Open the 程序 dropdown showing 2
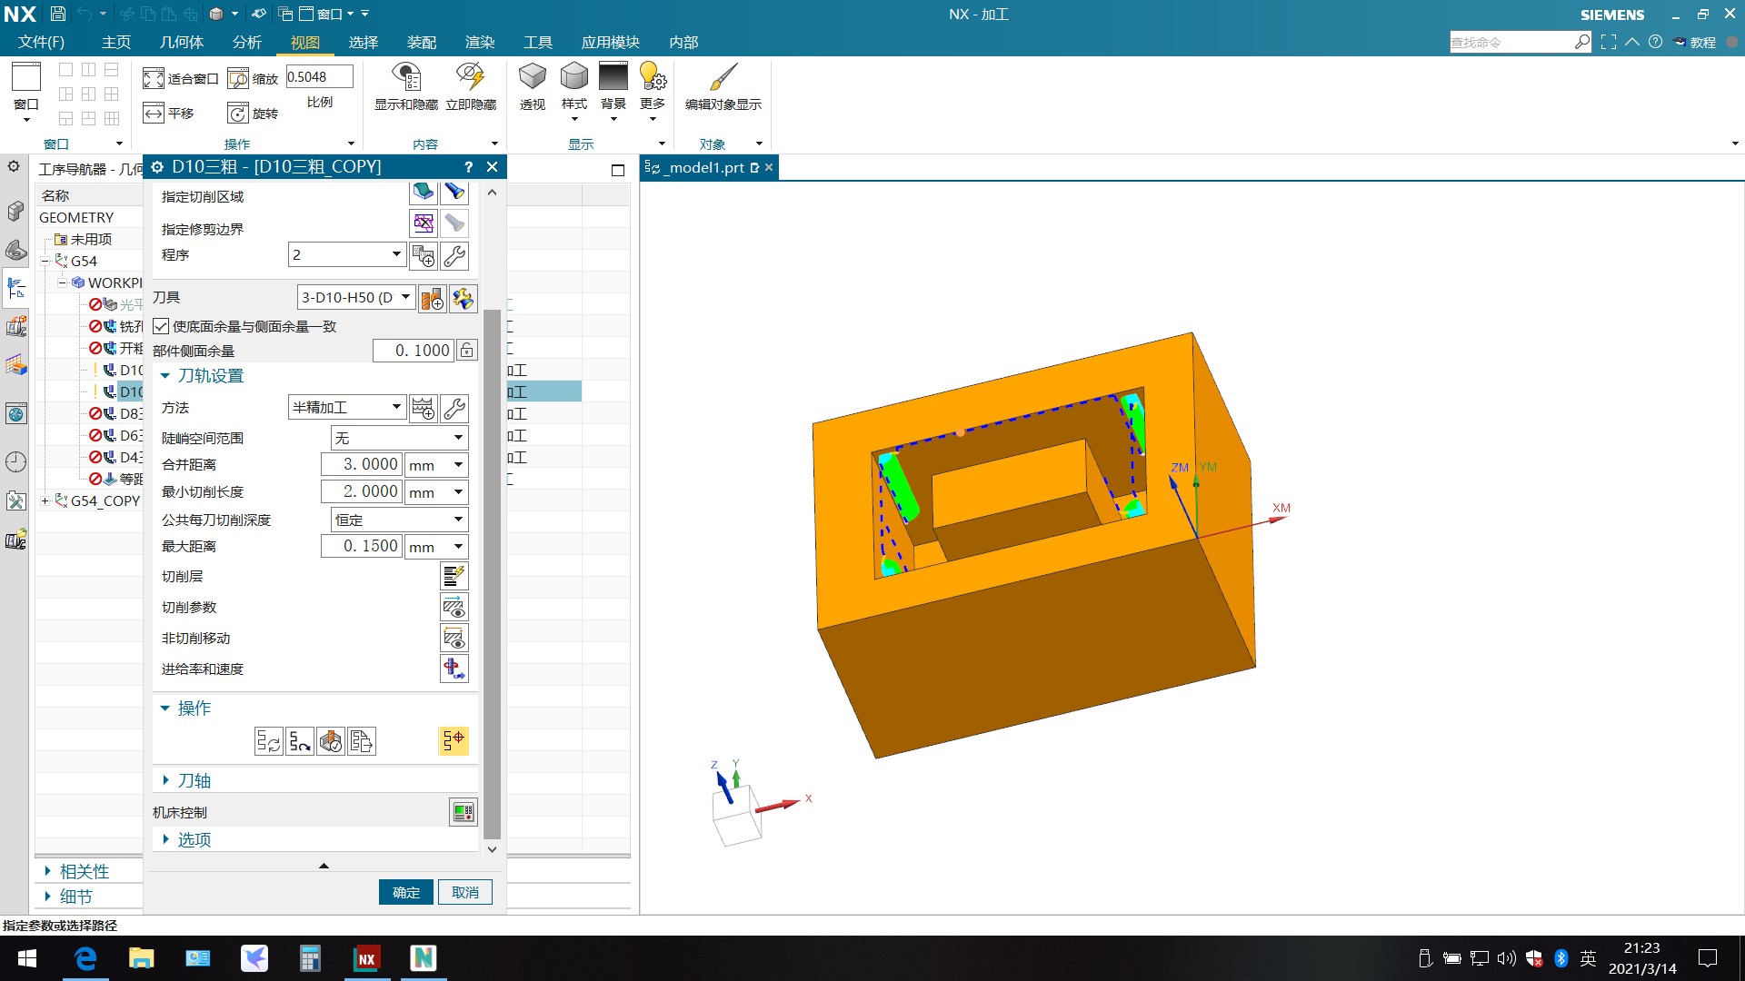 346,254
